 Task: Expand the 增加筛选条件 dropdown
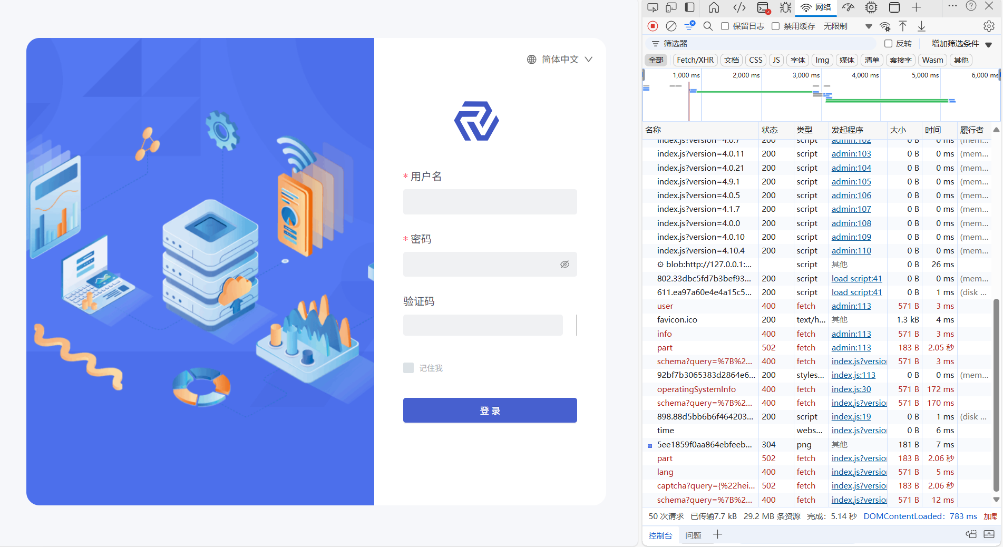pyautogui.click(x=961, y=44)
